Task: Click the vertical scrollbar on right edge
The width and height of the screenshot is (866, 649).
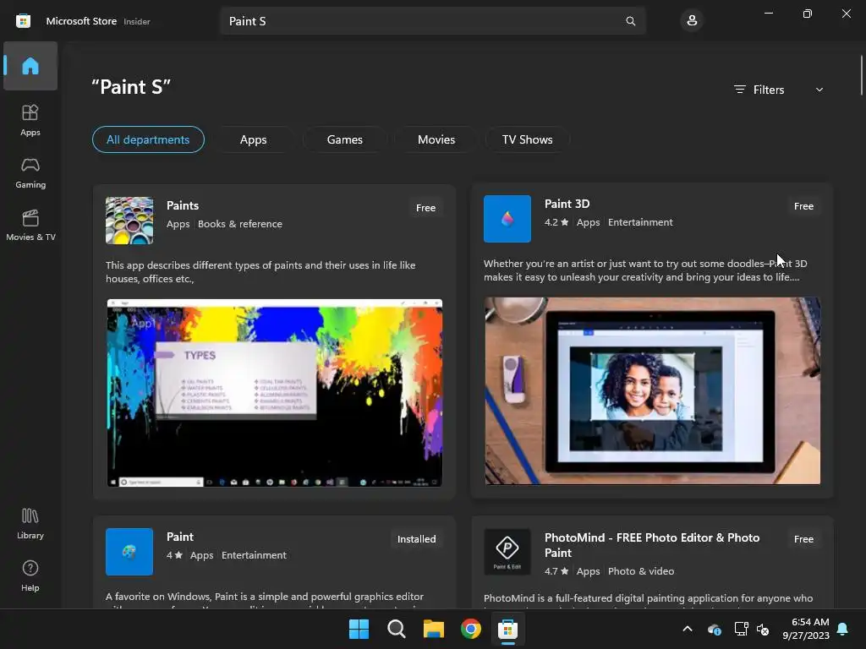Action: pos(861,75)
